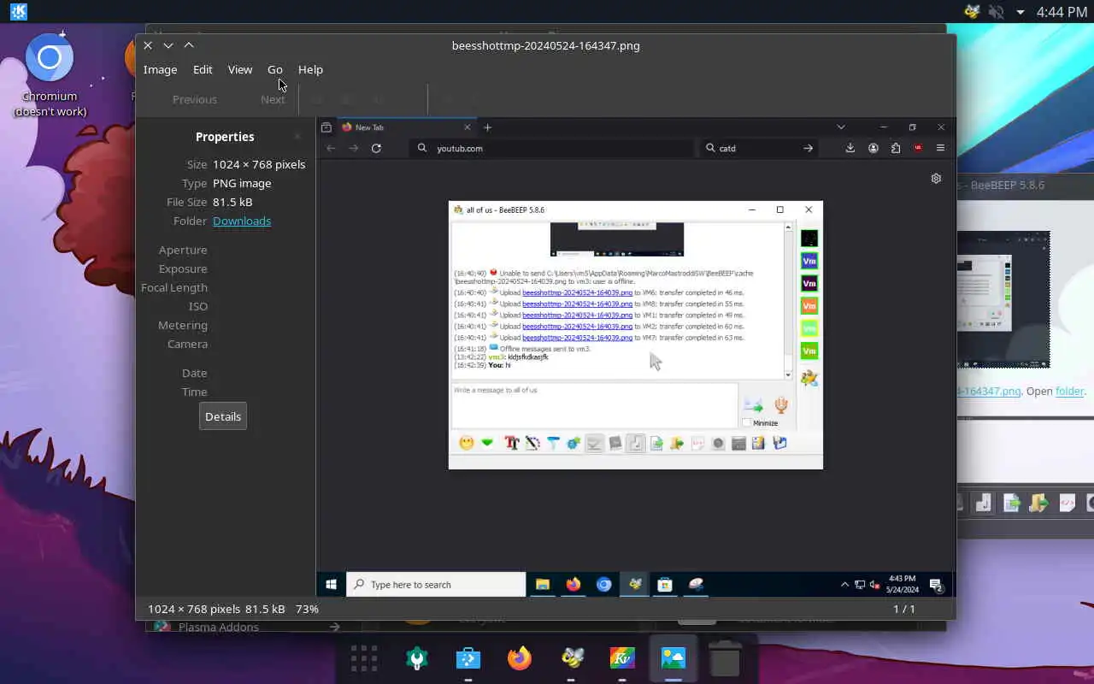1094x684 pixels.
Task: Open the Trash from the dock
Action: click(x=725, y=657)
